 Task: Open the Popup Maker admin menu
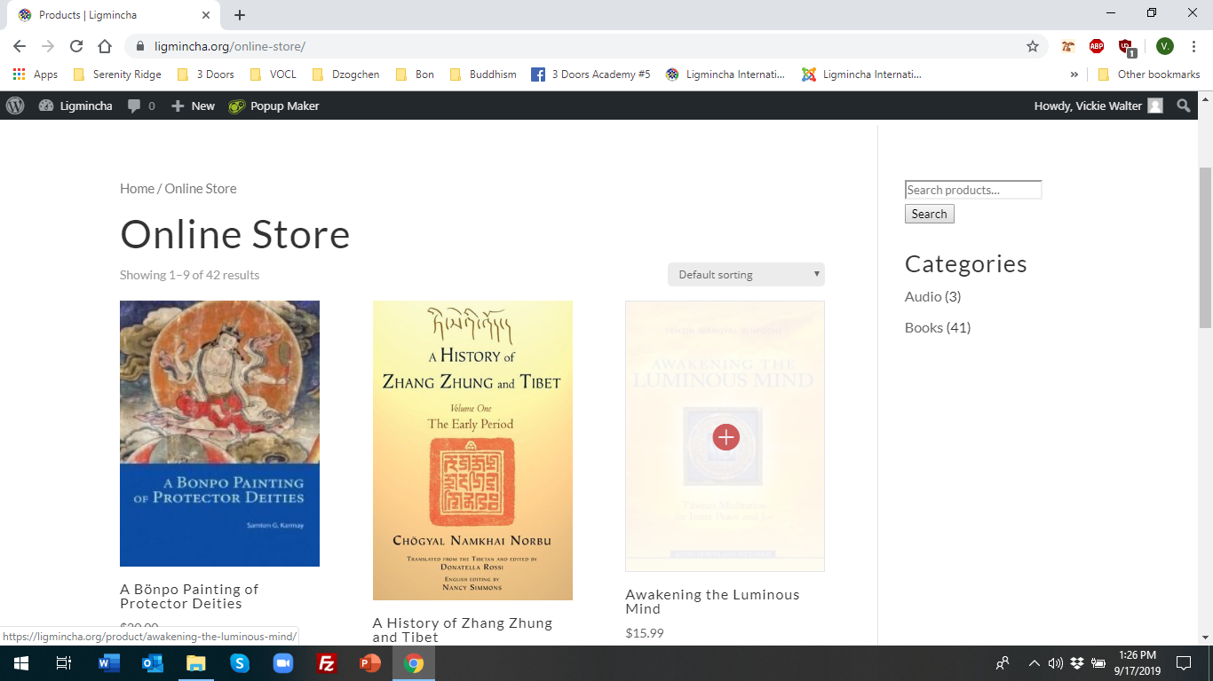(x=274, y=106)
